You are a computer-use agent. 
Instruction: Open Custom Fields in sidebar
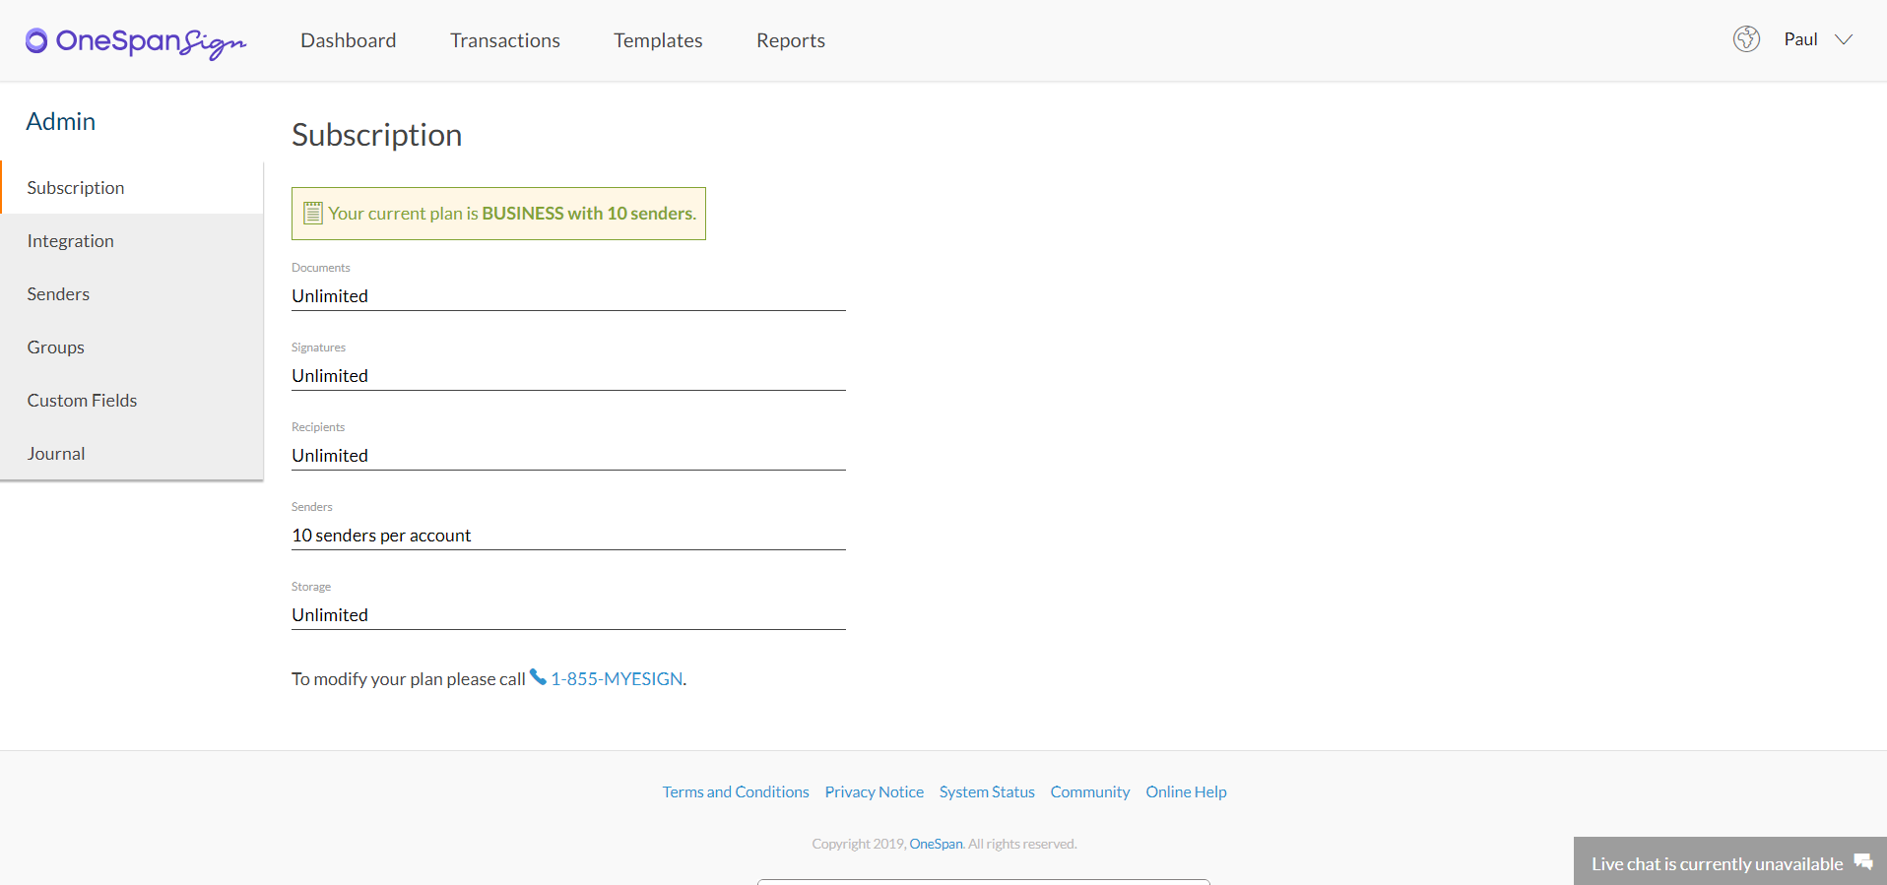tap(83, 401)
